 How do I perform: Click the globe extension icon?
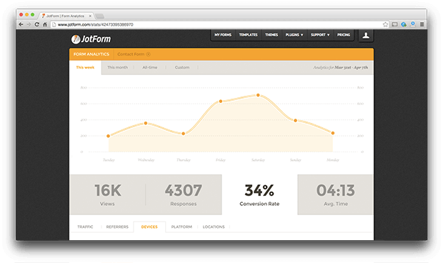point(404,24)
